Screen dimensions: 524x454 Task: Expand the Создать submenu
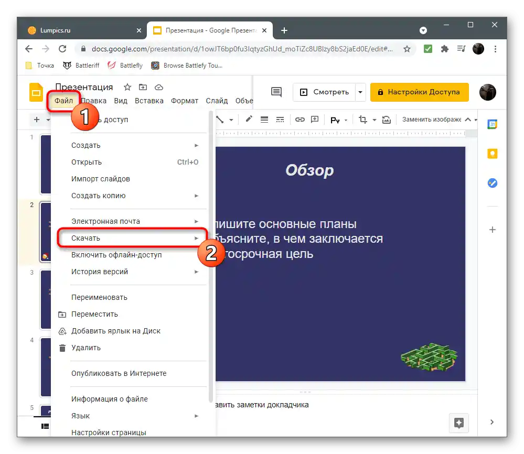pos(197,145)
